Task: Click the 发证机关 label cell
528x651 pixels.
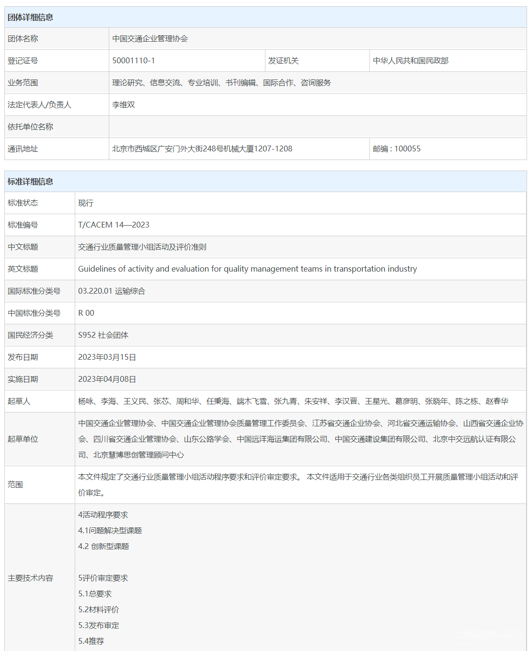Action: (x=317, y=61)
